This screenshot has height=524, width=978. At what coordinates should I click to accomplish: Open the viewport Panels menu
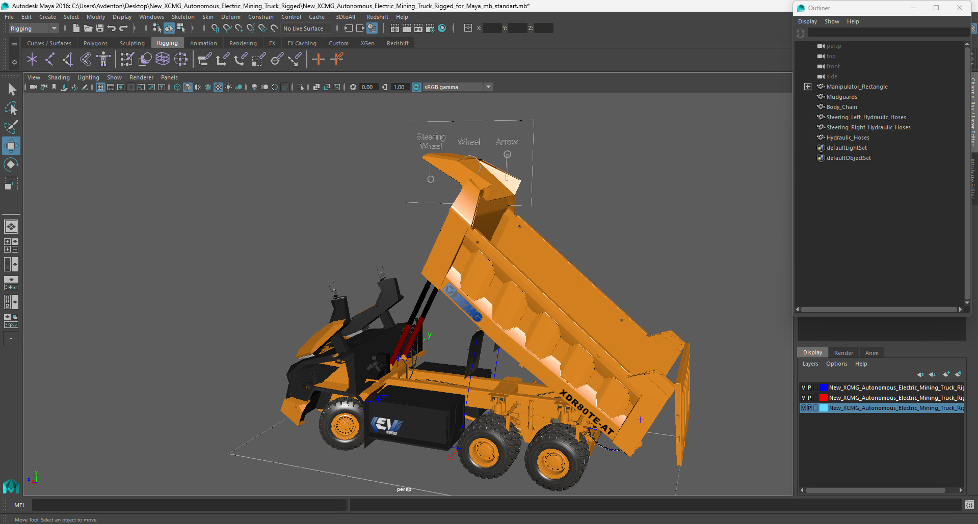(x=169, y=77)
